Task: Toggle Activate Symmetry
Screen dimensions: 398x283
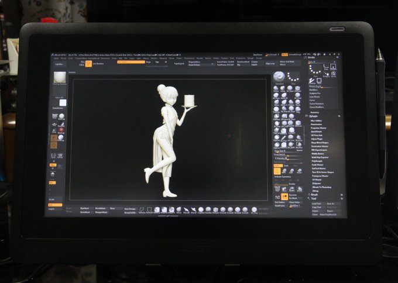Action: [283, 177]
